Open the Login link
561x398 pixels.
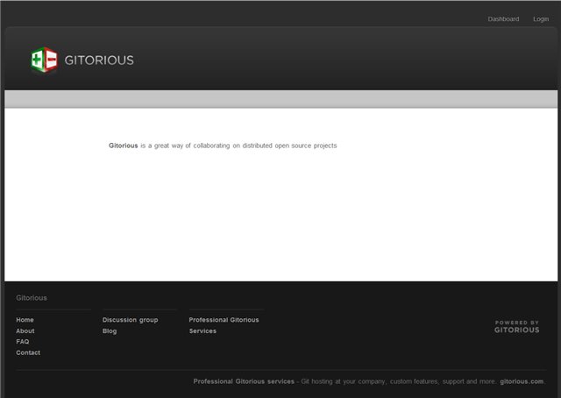[x=541, y=19]
